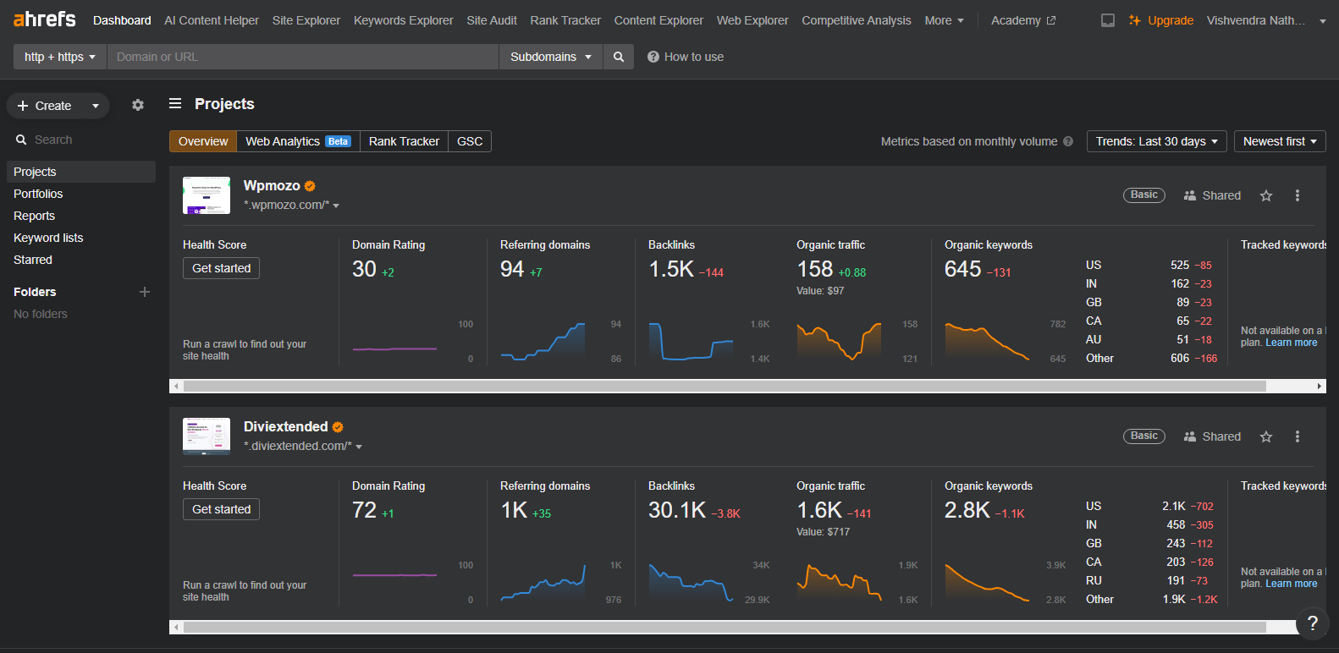
Task: Open Starred in the sidebar
Action: (33, 260)
